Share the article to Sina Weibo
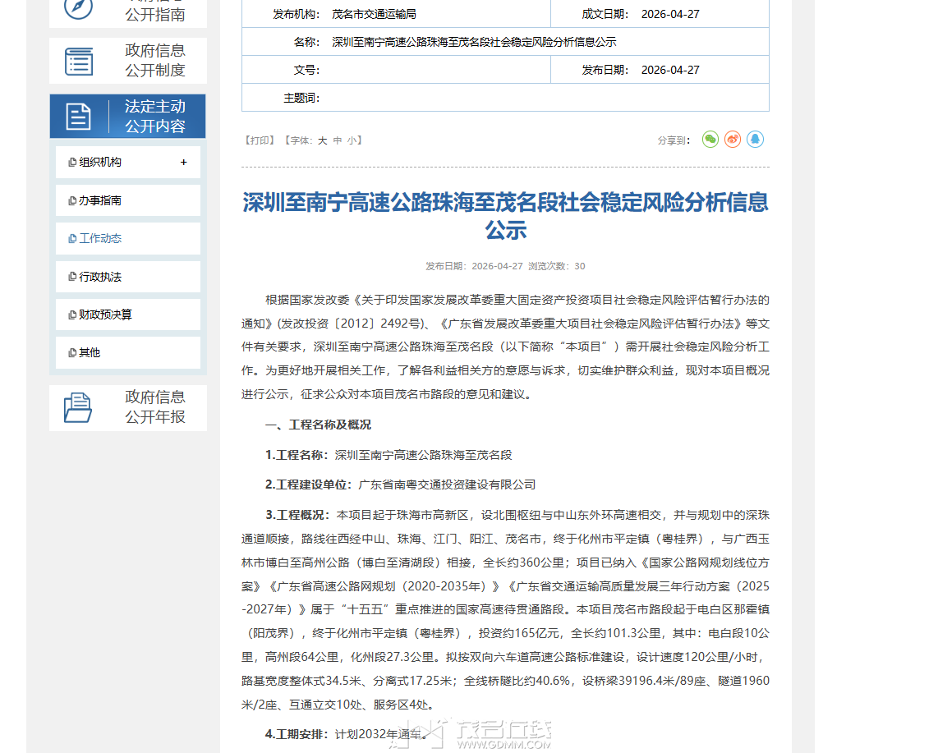Viewport: 938px width, 753px height. coord(733,139)
